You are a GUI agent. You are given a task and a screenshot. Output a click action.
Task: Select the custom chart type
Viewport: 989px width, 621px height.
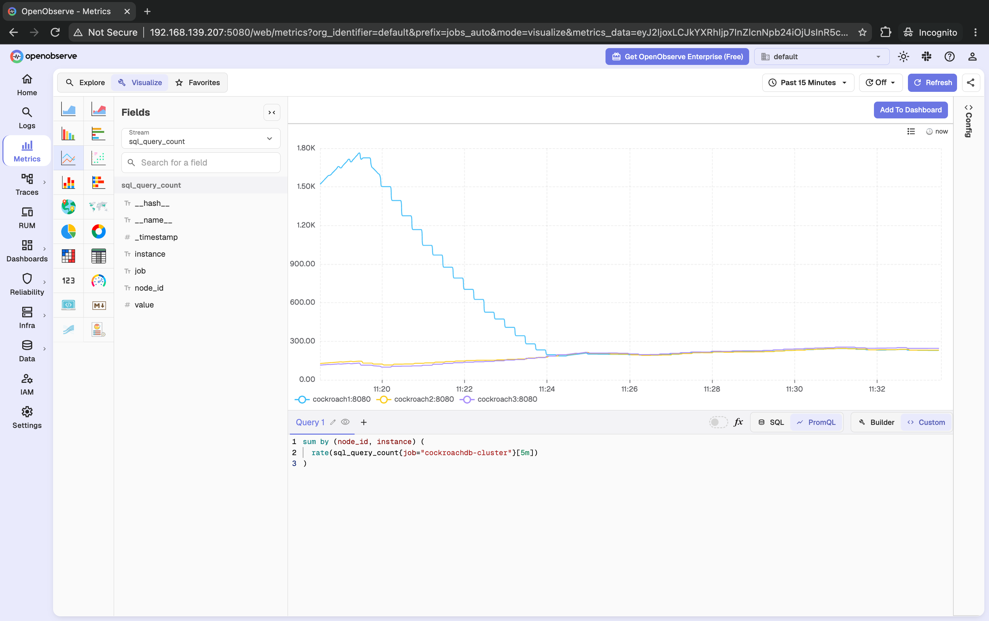click(99, 329)
